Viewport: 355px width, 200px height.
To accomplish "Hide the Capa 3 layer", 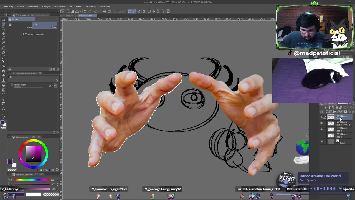I will (321, 129).
